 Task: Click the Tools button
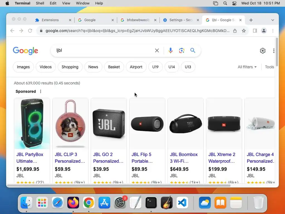pos(269,67)
